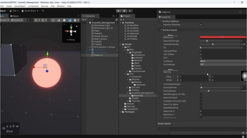The height and width of the screenshot is (138, 247).
Task: Open the Assets menu
Action: pyautogui.click(x=9, y=6)
